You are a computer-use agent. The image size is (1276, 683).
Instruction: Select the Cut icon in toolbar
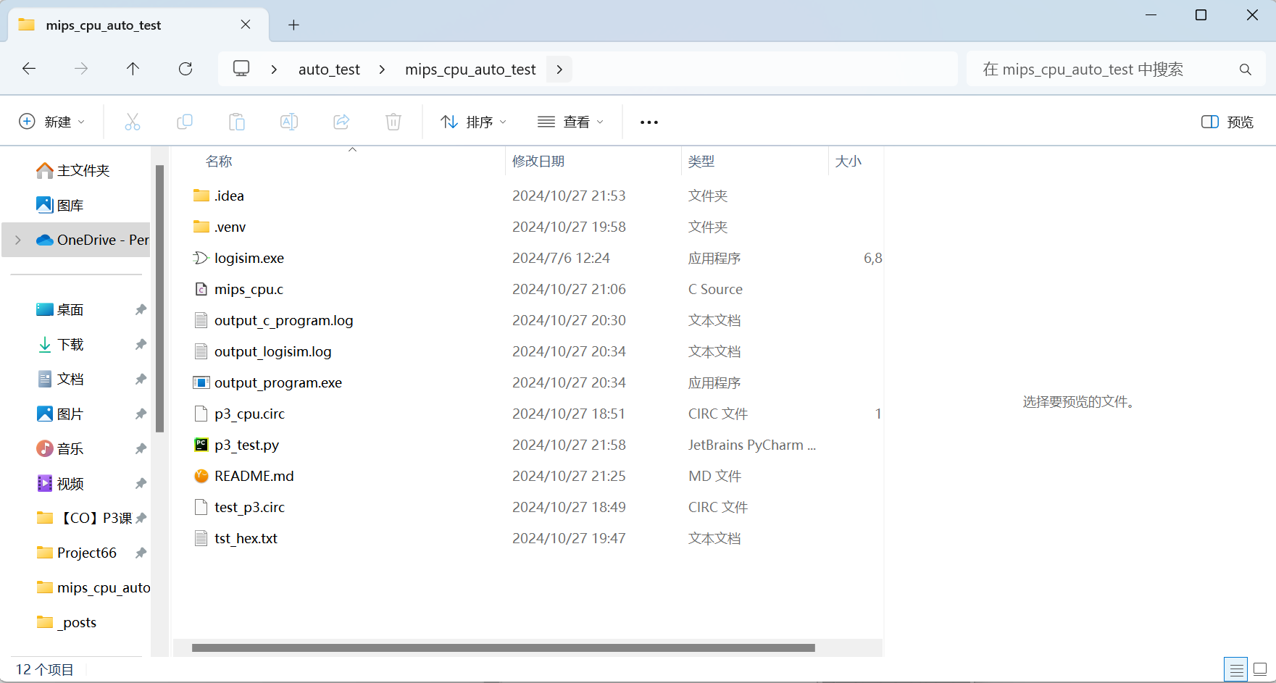coord(133,121)
